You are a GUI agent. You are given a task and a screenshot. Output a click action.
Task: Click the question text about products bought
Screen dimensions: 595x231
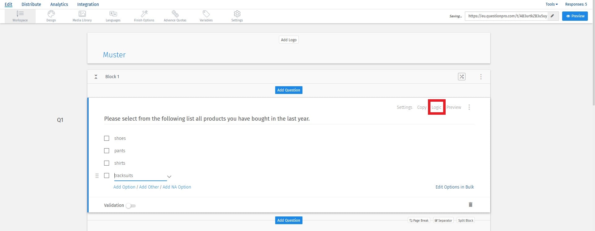[207, 119]
